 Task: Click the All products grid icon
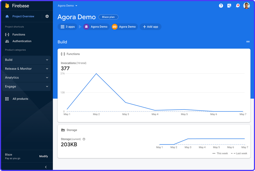tap(7, 99)
